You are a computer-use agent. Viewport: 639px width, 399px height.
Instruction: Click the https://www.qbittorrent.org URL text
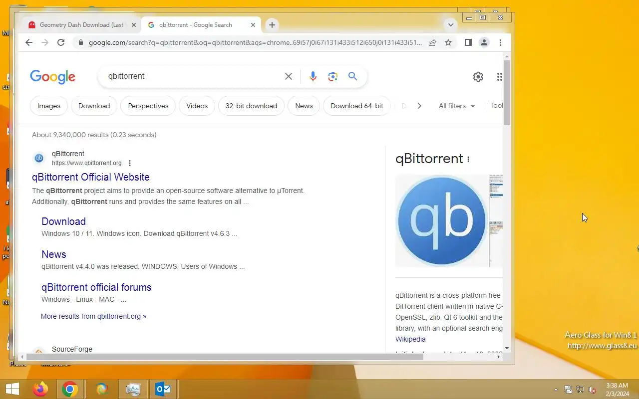point(87,163)
